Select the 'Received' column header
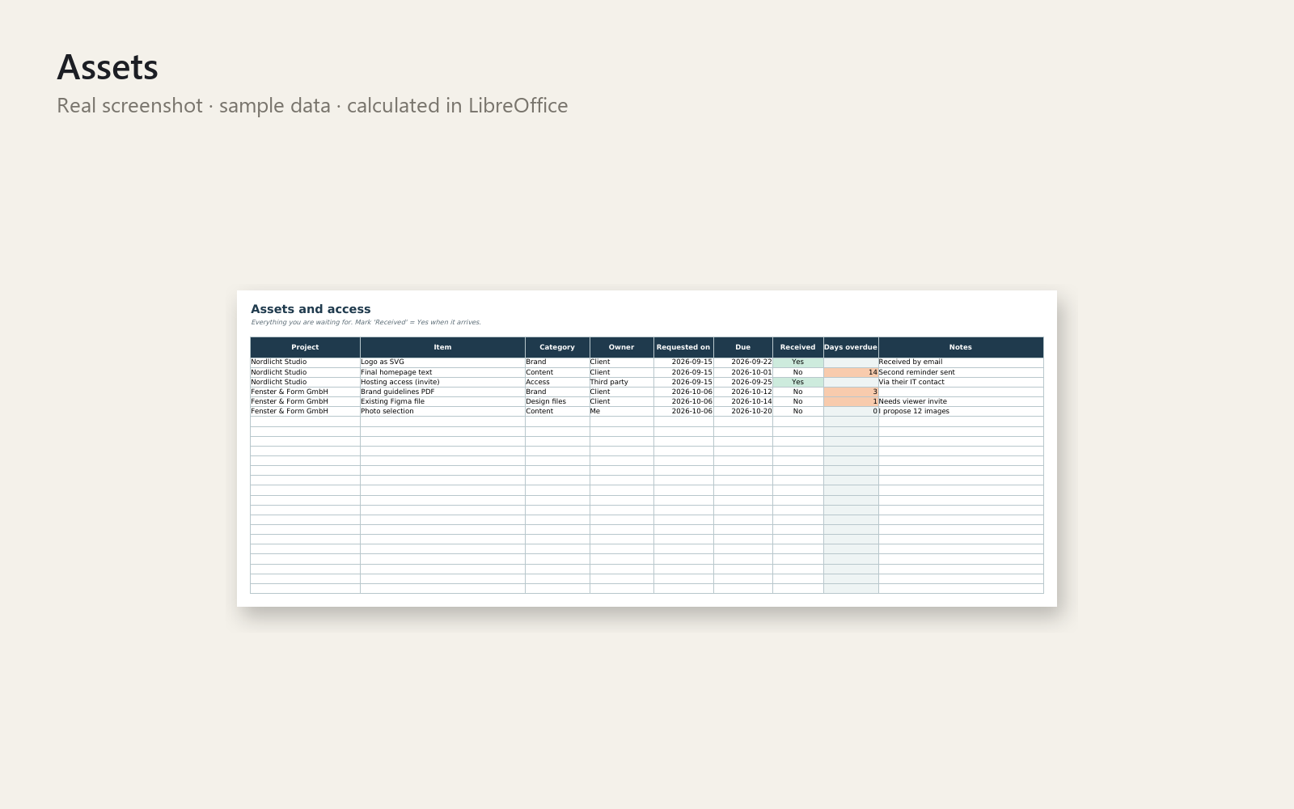The image size is (1294, 809). [798, 347]
